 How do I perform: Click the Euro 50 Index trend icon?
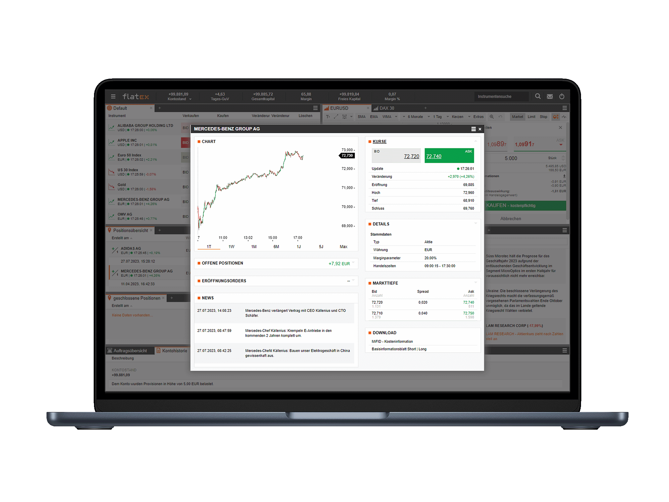click(x=111, y=157)
